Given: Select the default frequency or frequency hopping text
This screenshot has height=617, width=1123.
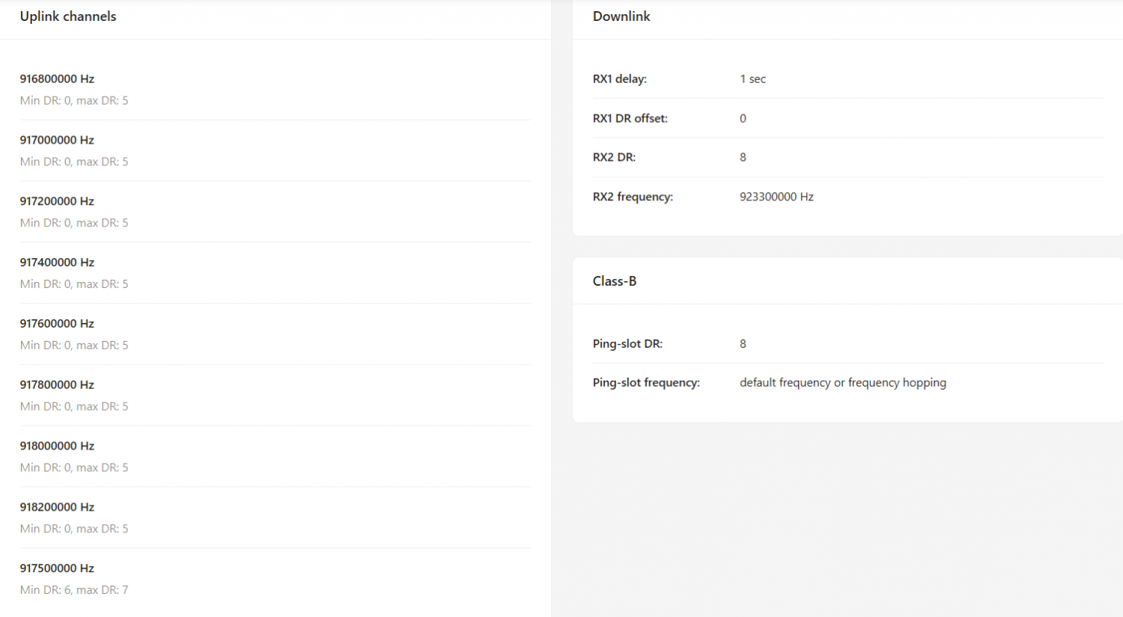Looking at the screenshot, I should click(843, 383).
